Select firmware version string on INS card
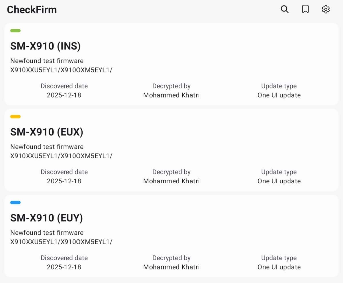 (61, 70)
